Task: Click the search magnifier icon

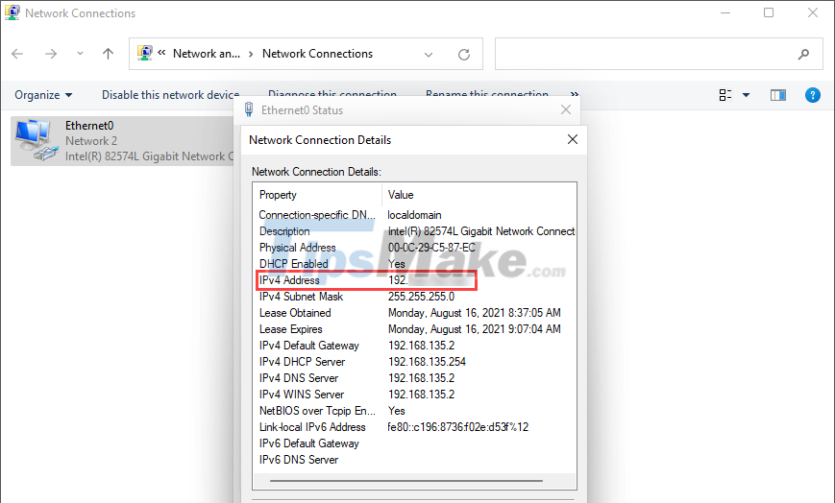Action: [803, 54]
